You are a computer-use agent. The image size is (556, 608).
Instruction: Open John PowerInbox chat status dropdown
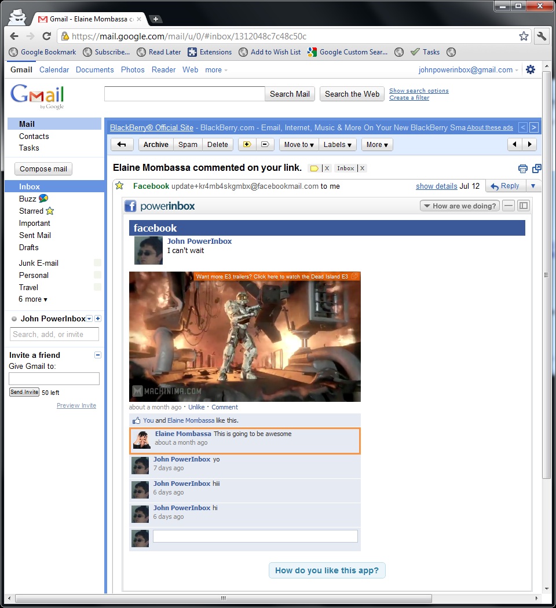pos(90,318)
